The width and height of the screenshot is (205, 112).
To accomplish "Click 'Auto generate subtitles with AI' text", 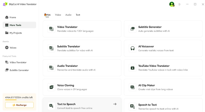I will point(154,31).
